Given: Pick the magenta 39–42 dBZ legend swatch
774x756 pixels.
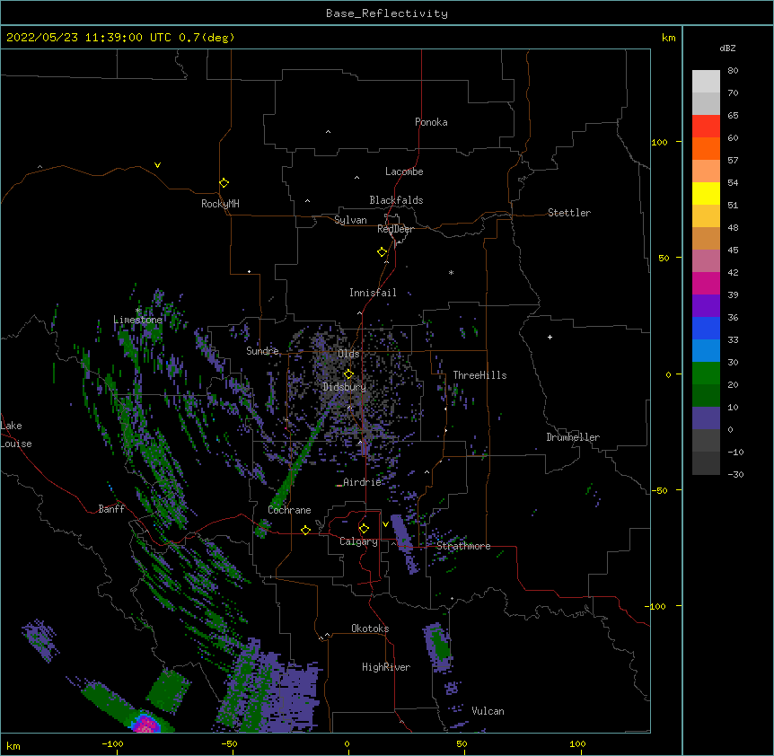Looking at the screenshot, I should tap(706, 283).
